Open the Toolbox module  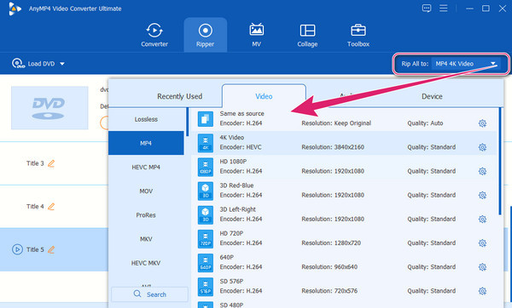(x=358, y=35)
